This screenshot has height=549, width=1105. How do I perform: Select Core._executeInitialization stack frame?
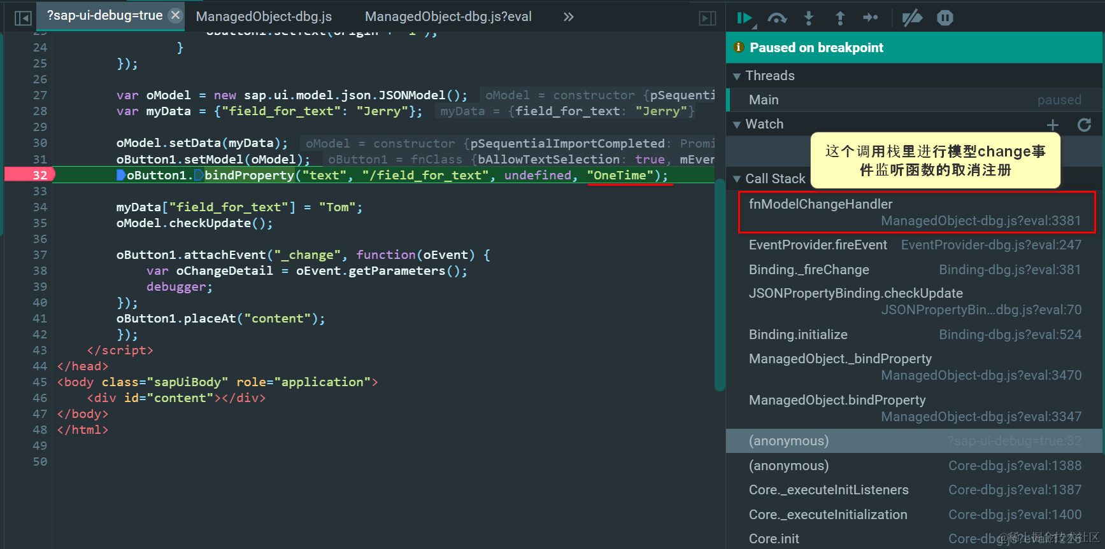pyautogui.click(x=914, y=515)
